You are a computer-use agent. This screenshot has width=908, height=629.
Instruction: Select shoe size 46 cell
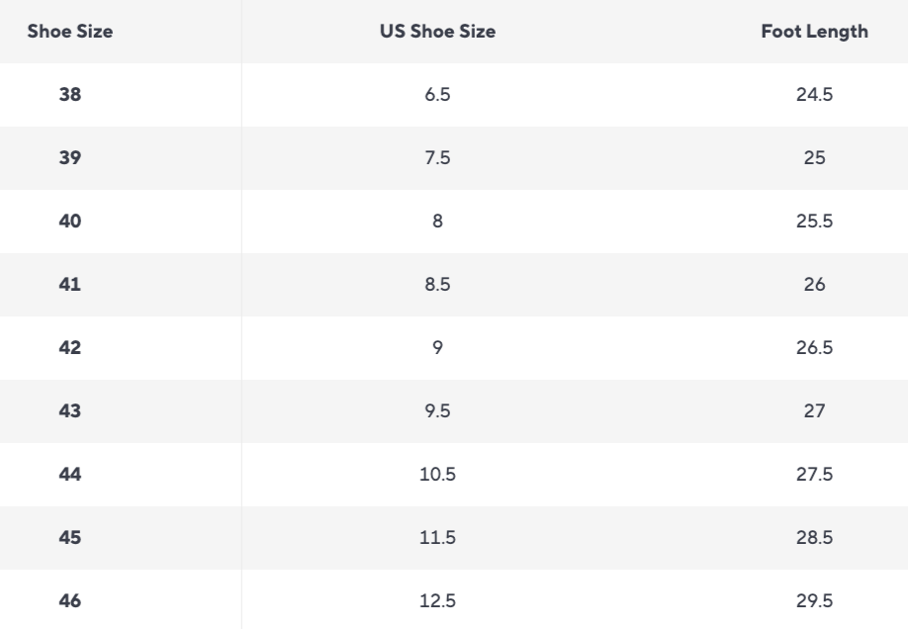[x=70, y=601]
